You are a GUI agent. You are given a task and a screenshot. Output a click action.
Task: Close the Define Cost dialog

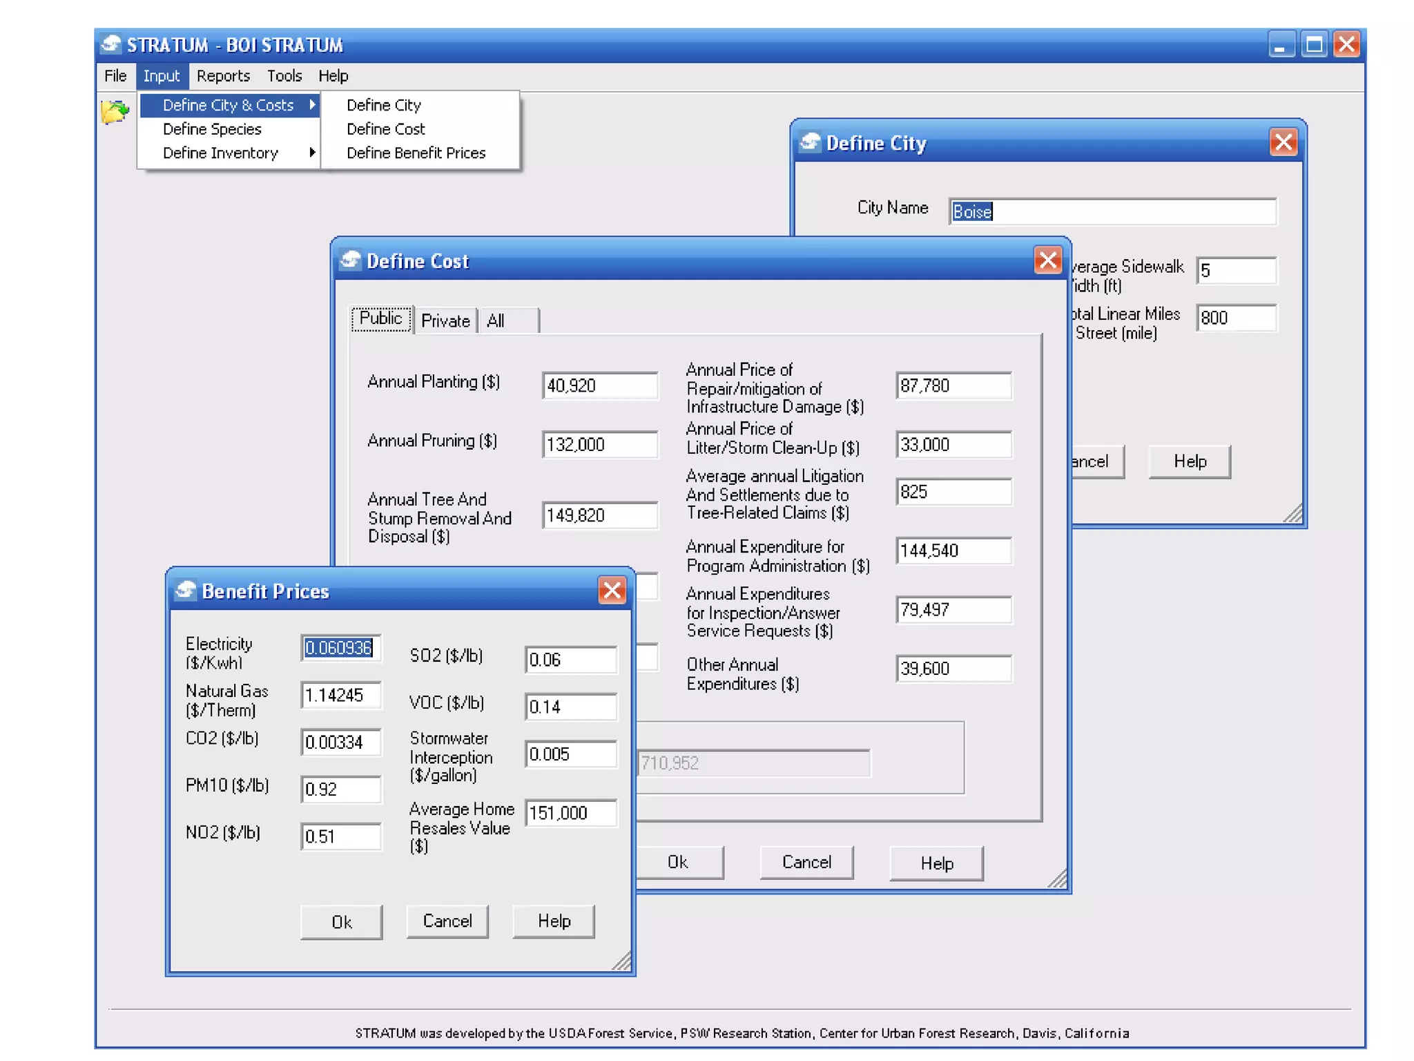[1047, 260]
